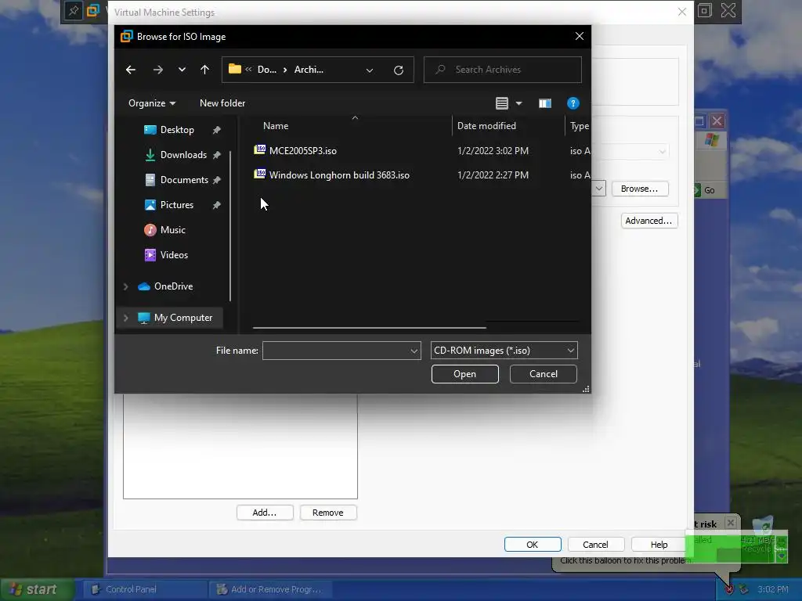Image resolution: width=802 pixels, height=601 pixels.
Task: Click the red security shield tray icon
Action: click(729, 589)
